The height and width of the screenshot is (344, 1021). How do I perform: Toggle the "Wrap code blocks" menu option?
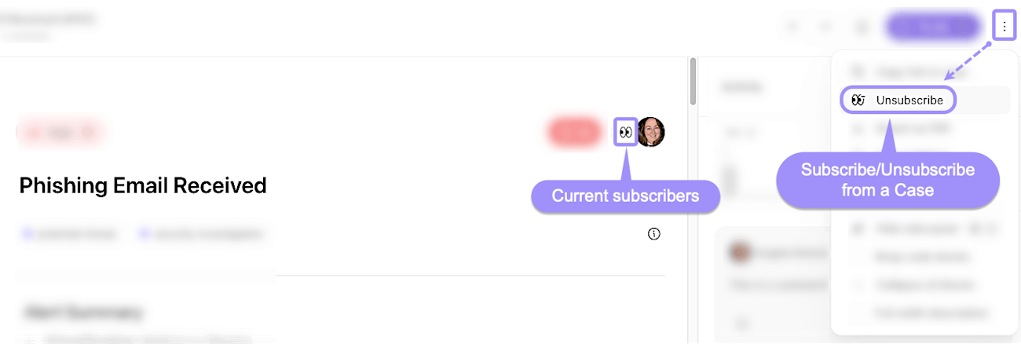tap(911, 257)
